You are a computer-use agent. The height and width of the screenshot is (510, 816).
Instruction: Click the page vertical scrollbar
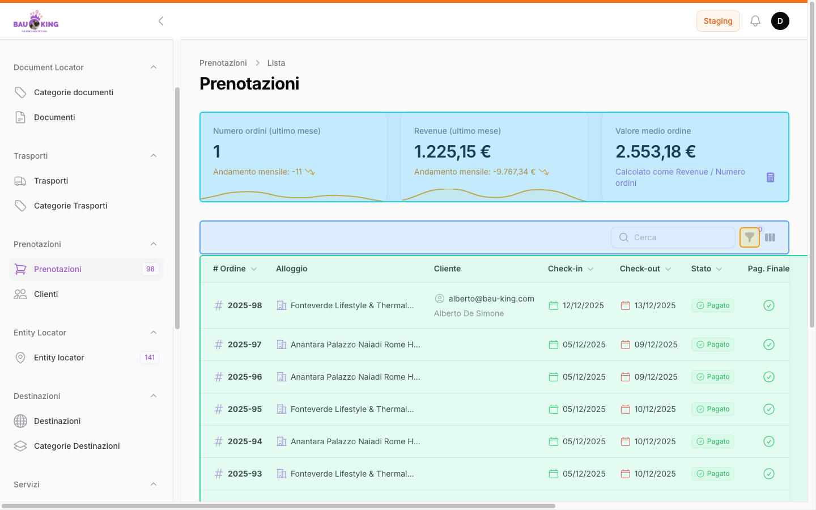pos(812,164)
